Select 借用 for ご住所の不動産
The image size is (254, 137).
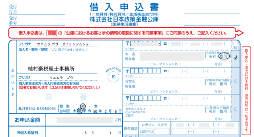tap(224, 111)
